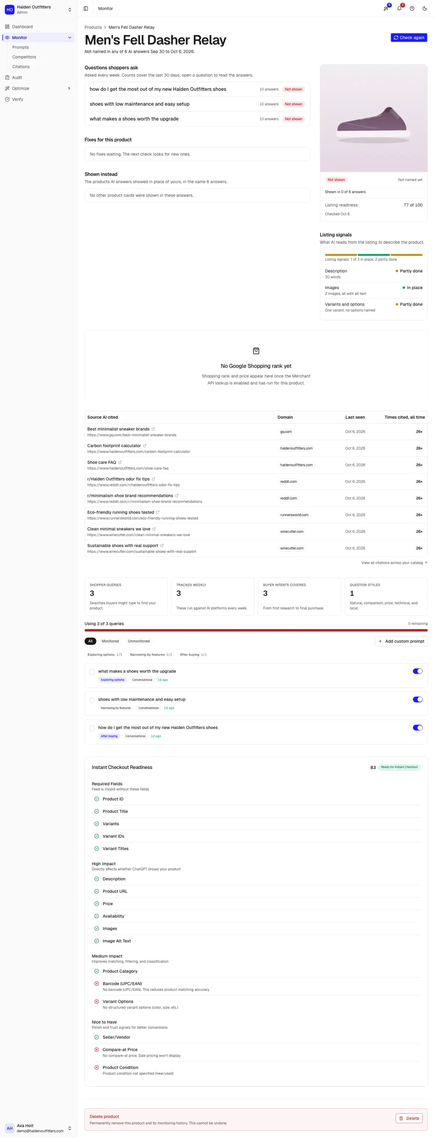
Task: Select the Unmonitored filter tab
Action: click(x=139, y=641)
